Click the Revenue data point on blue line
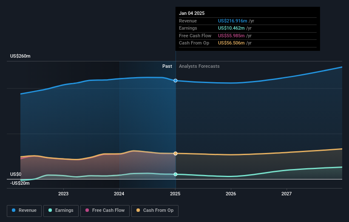 point(176,80)
